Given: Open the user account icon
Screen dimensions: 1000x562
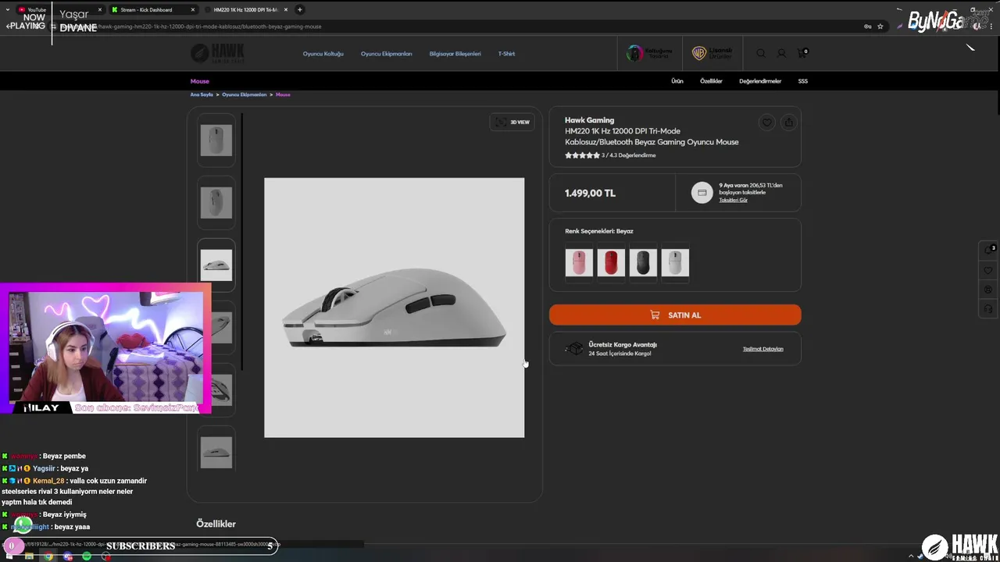Looking at the screenshot, I should click(x=781, y=53).
